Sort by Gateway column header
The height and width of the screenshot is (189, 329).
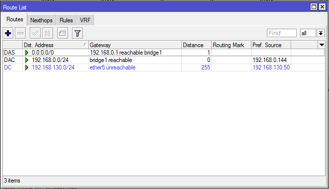pyautogui.click(x=135, y=45)
